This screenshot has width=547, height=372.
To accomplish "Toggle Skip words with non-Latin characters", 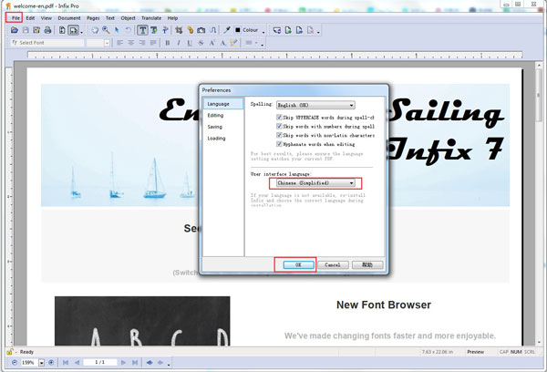I will 279,135.
